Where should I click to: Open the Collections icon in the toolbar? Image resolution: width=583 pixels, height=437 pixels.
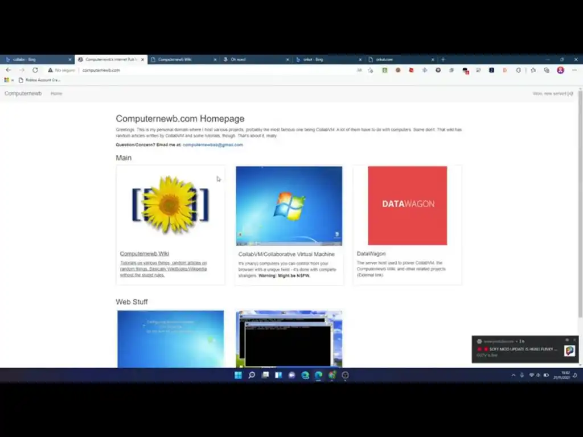pos(547,70)
